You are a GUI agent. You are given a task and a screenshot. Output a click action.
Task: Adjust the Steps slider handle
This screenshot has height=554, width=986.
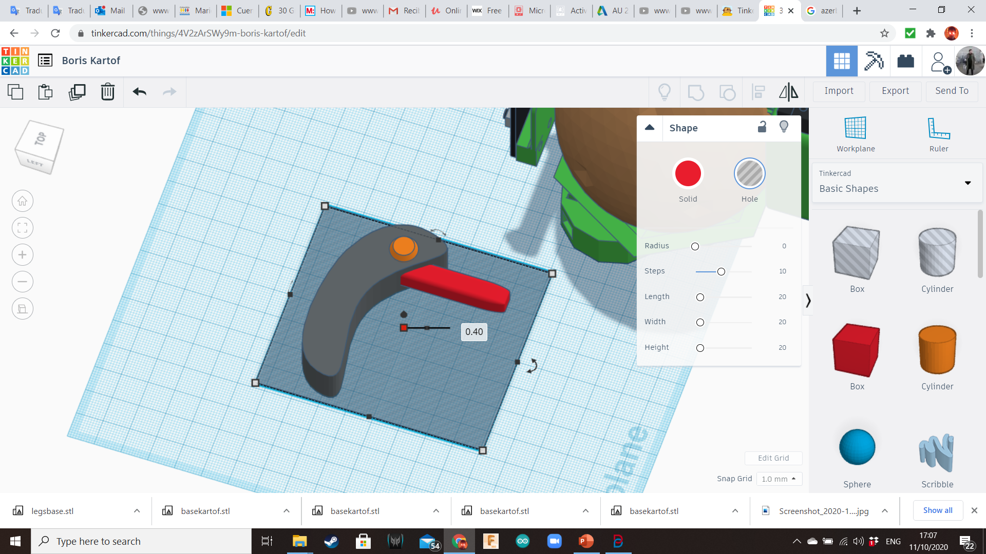[721, 271]
